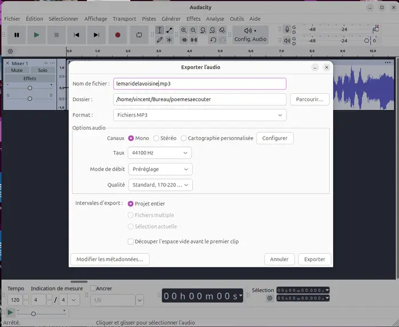Select the Draw pencil tool
The image size is (399, 327).
pos(159,40)
